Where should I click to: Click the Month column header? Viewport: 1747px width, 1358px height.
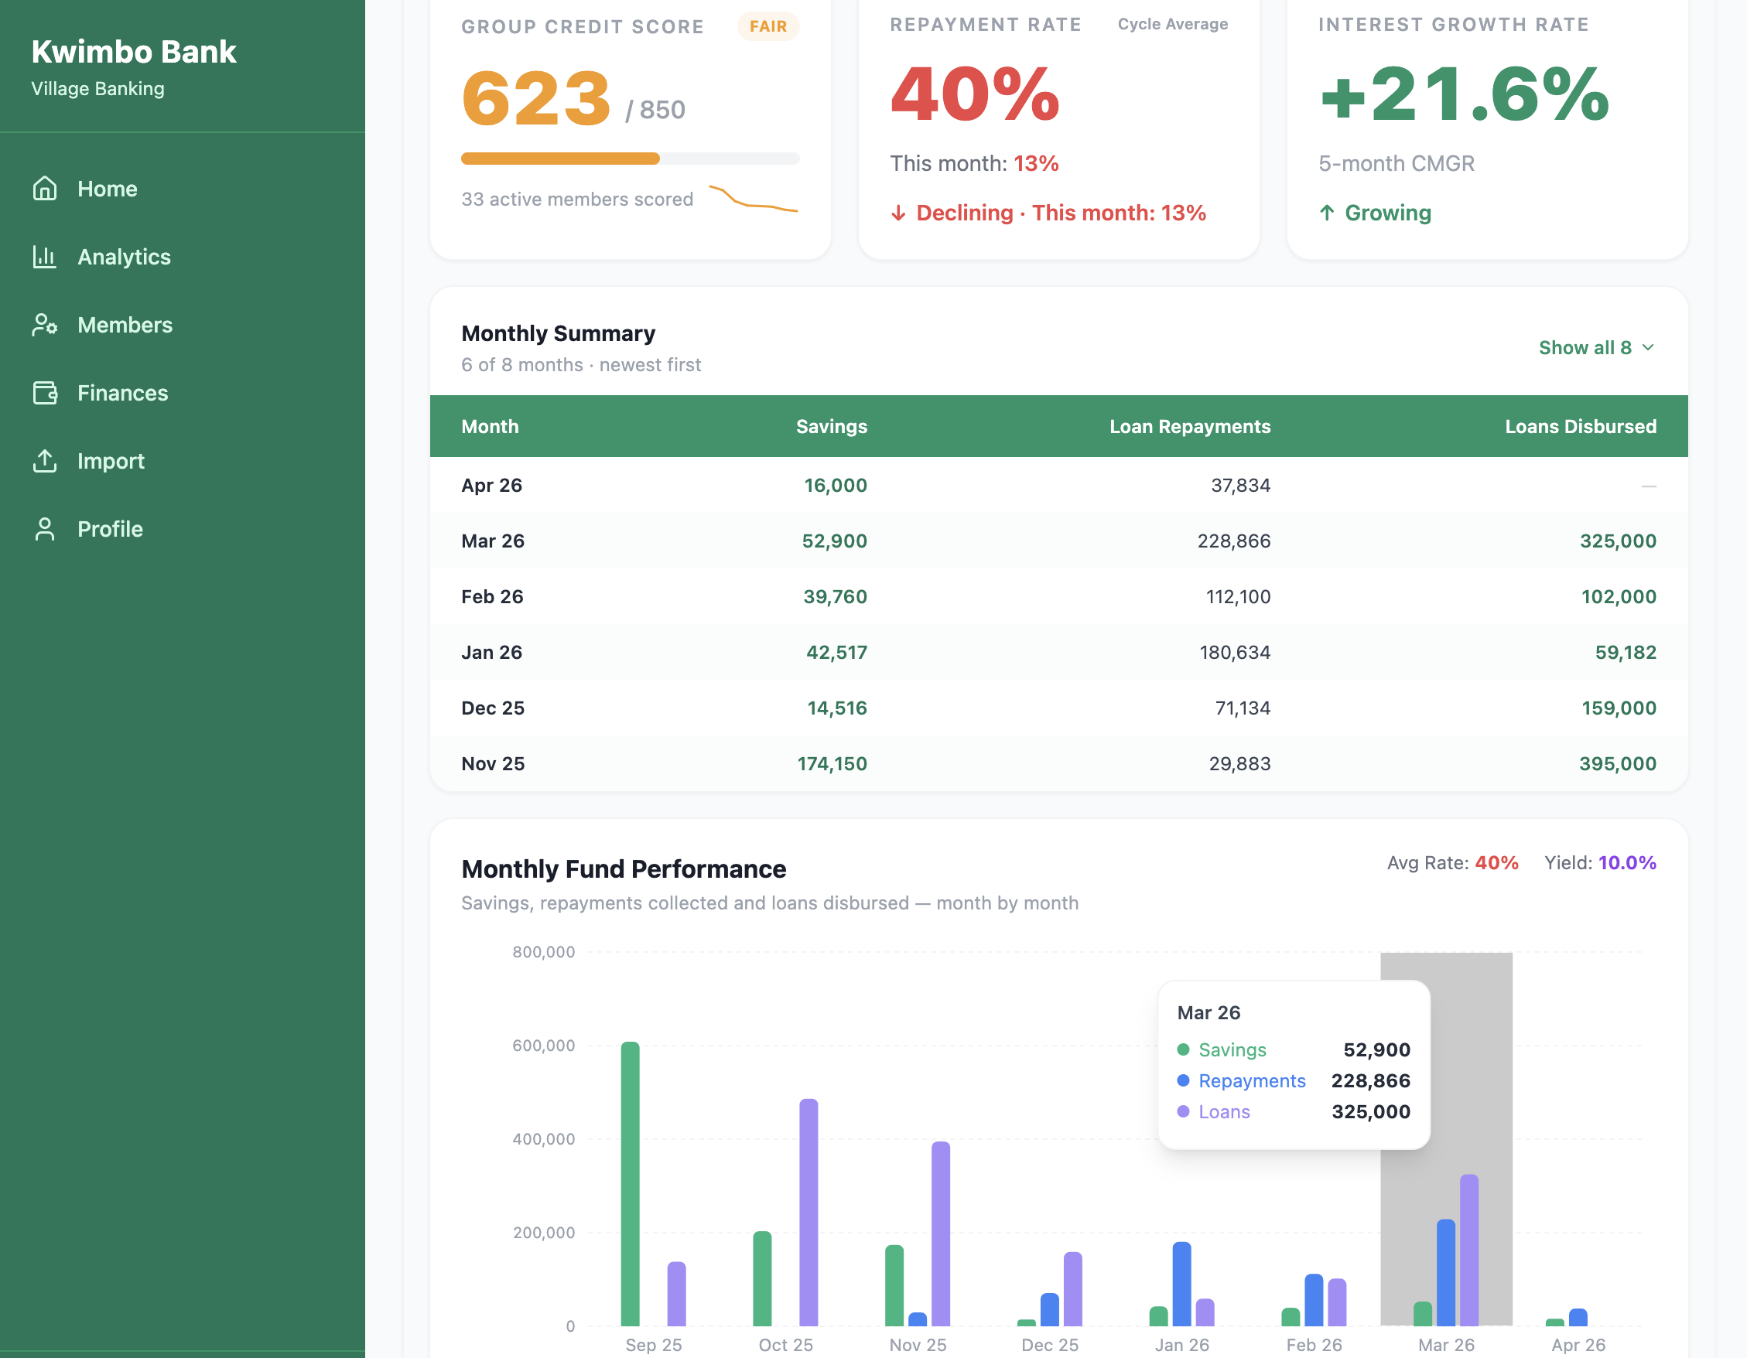(x=491, y=426)
